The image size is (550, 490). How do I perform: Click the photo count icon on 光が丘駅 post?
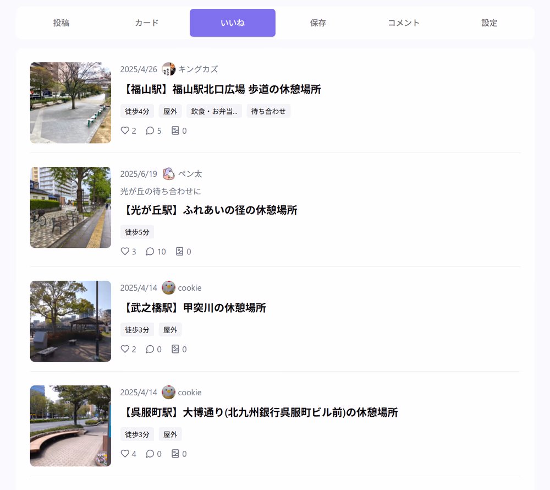pos(180,251)
